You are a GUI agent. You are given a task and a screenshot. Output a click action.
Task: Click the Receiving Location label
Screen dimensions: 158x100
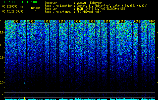[x=59, y=6]
